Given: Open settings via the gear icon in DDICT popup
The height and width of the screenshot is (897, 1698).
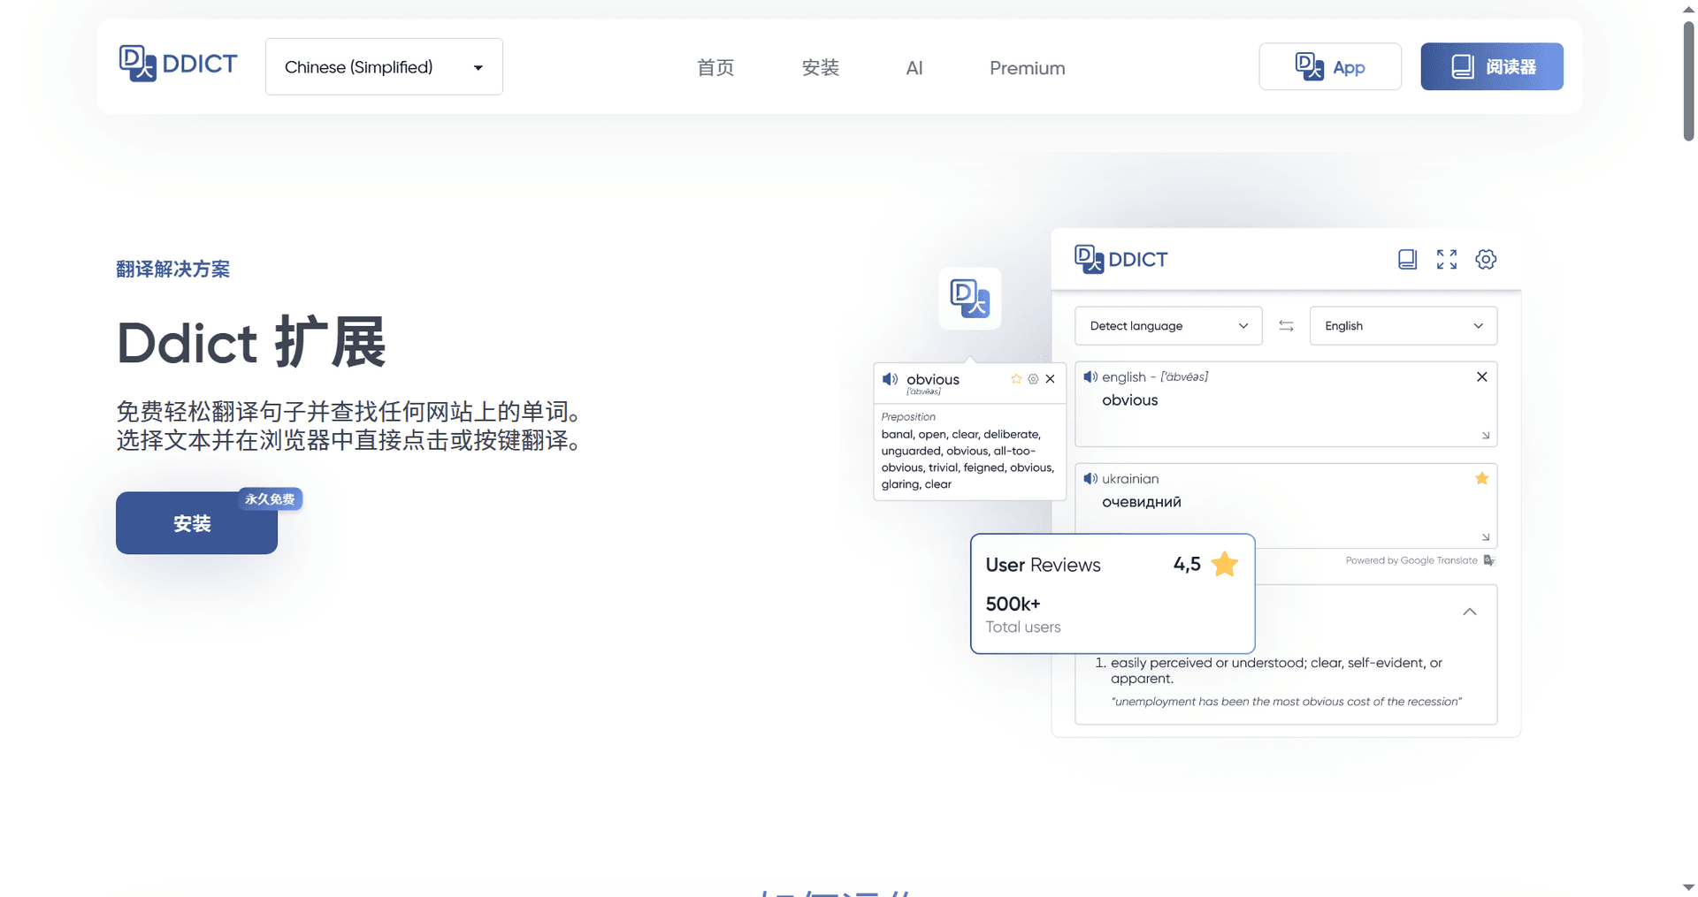Looking at the screenshot, I should pyautogui.click(x=1485, y=259).
